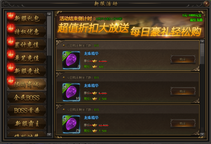Open the 全民BOSS tab

coord(27,98)
